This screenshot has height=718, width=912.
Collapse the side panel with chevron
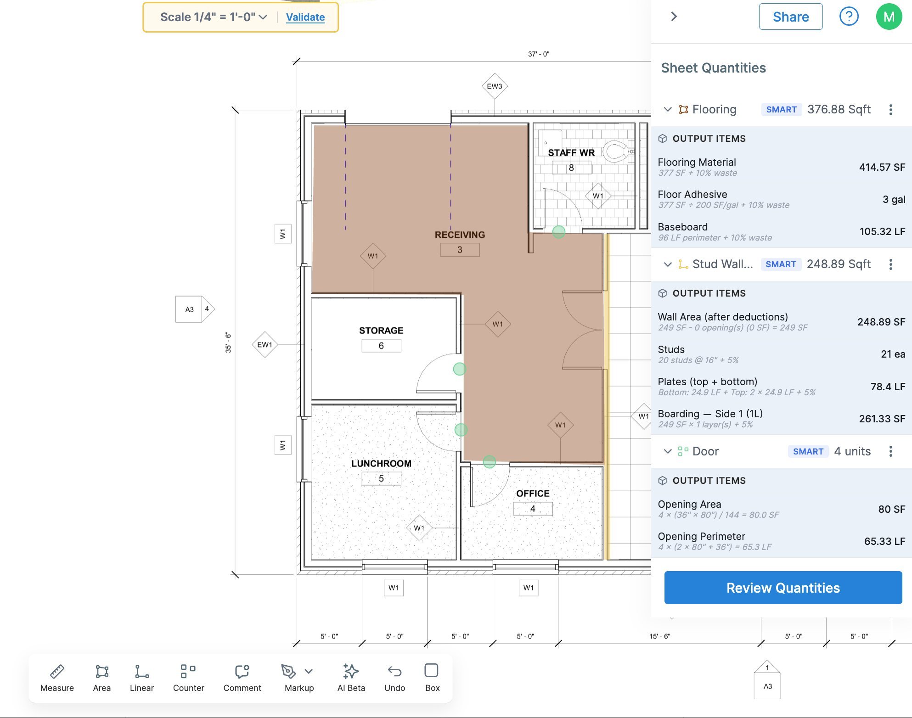click(x=674, y=17)
